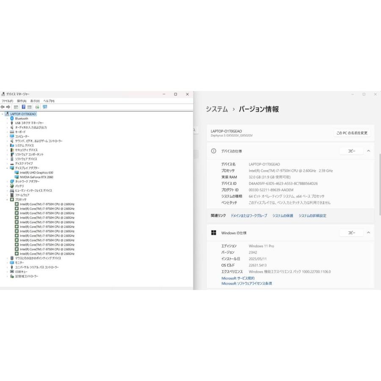
Task: Click この PC の名前を変更 button
Action: click(x=352, y=133)
